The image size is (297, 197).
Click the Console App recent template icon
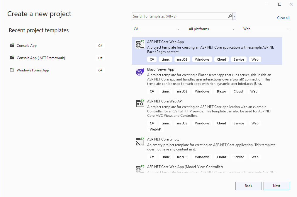pyautogui.click(x=12, y=46)
